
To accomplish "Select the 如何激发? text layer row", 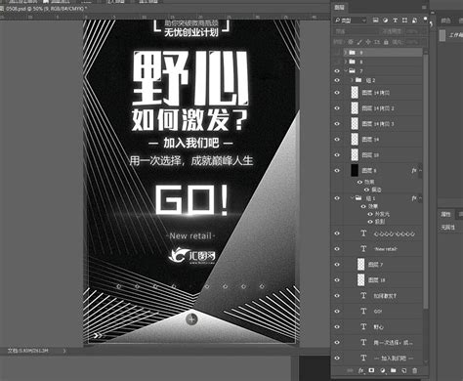I will pyautogui.click(x=377, y=296).
